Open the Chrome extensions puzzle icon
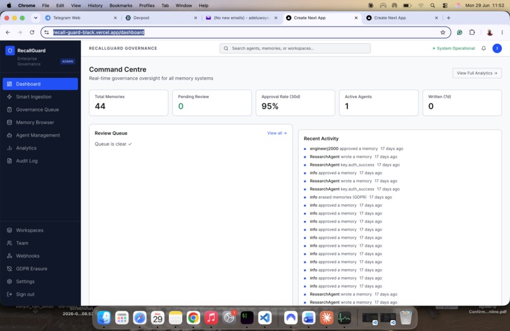This screenshot has width=510, height=331. coord(472,32)
